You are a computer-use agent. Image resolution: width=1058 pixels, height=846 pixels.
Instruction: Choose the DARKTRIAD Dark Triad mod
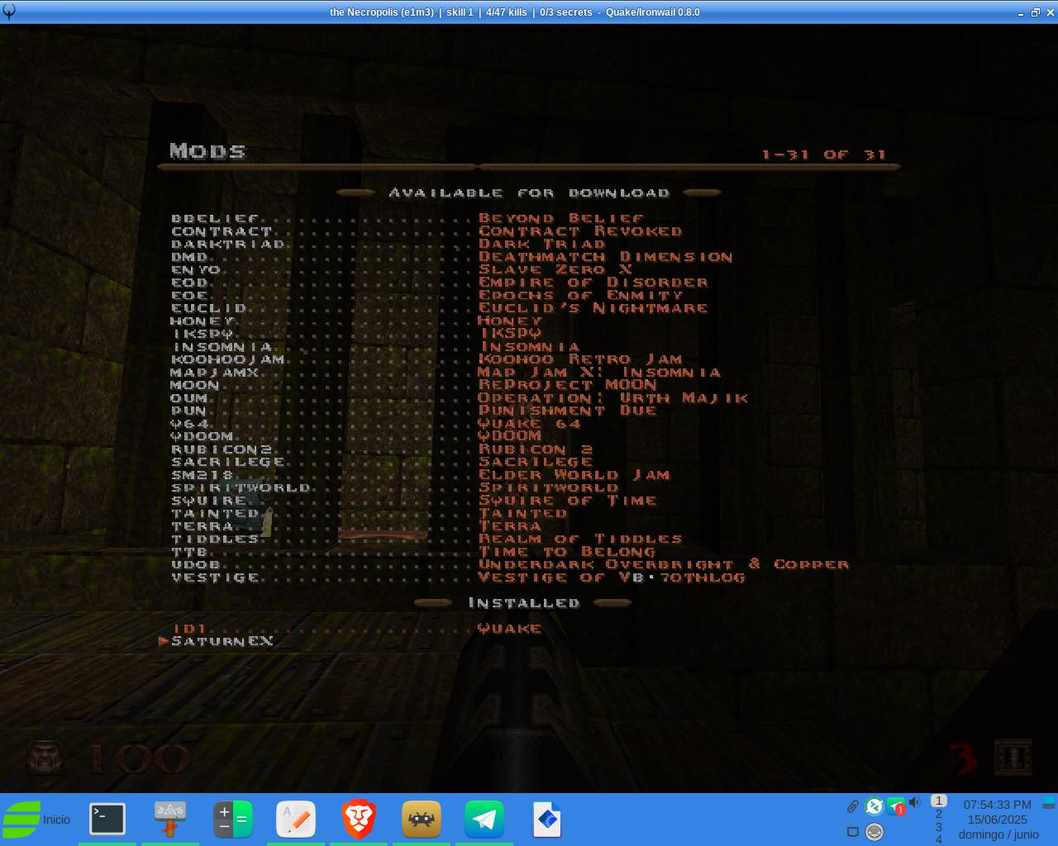pyautogui.click(x=388, y=245)
